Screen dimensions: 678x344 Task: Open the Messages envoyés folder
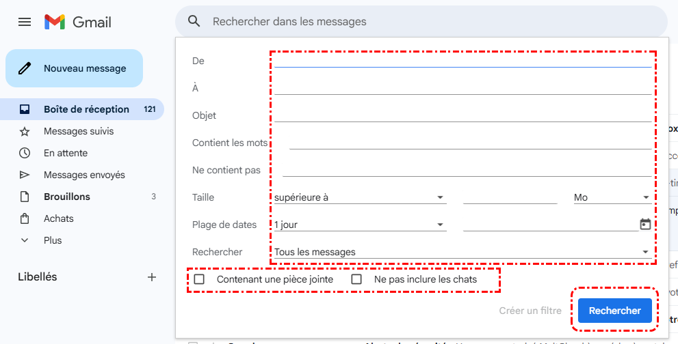click(84, 175)
